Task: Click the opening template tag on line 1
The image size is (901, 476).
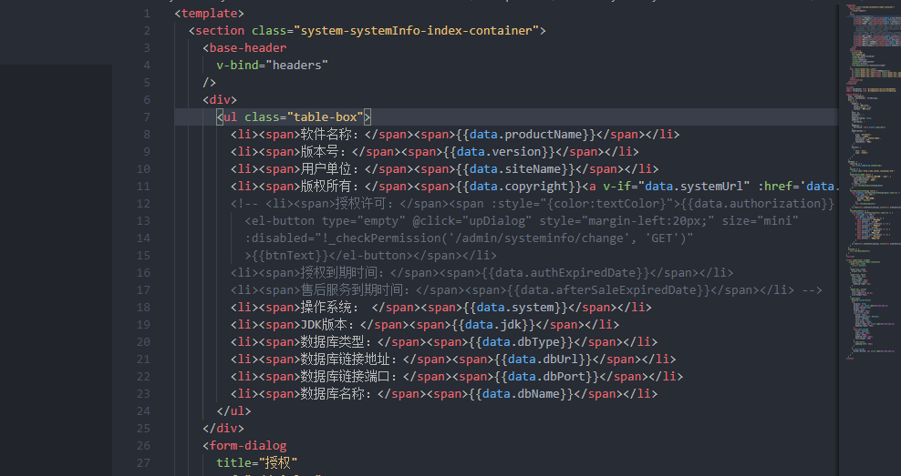Action: [209, 14]
